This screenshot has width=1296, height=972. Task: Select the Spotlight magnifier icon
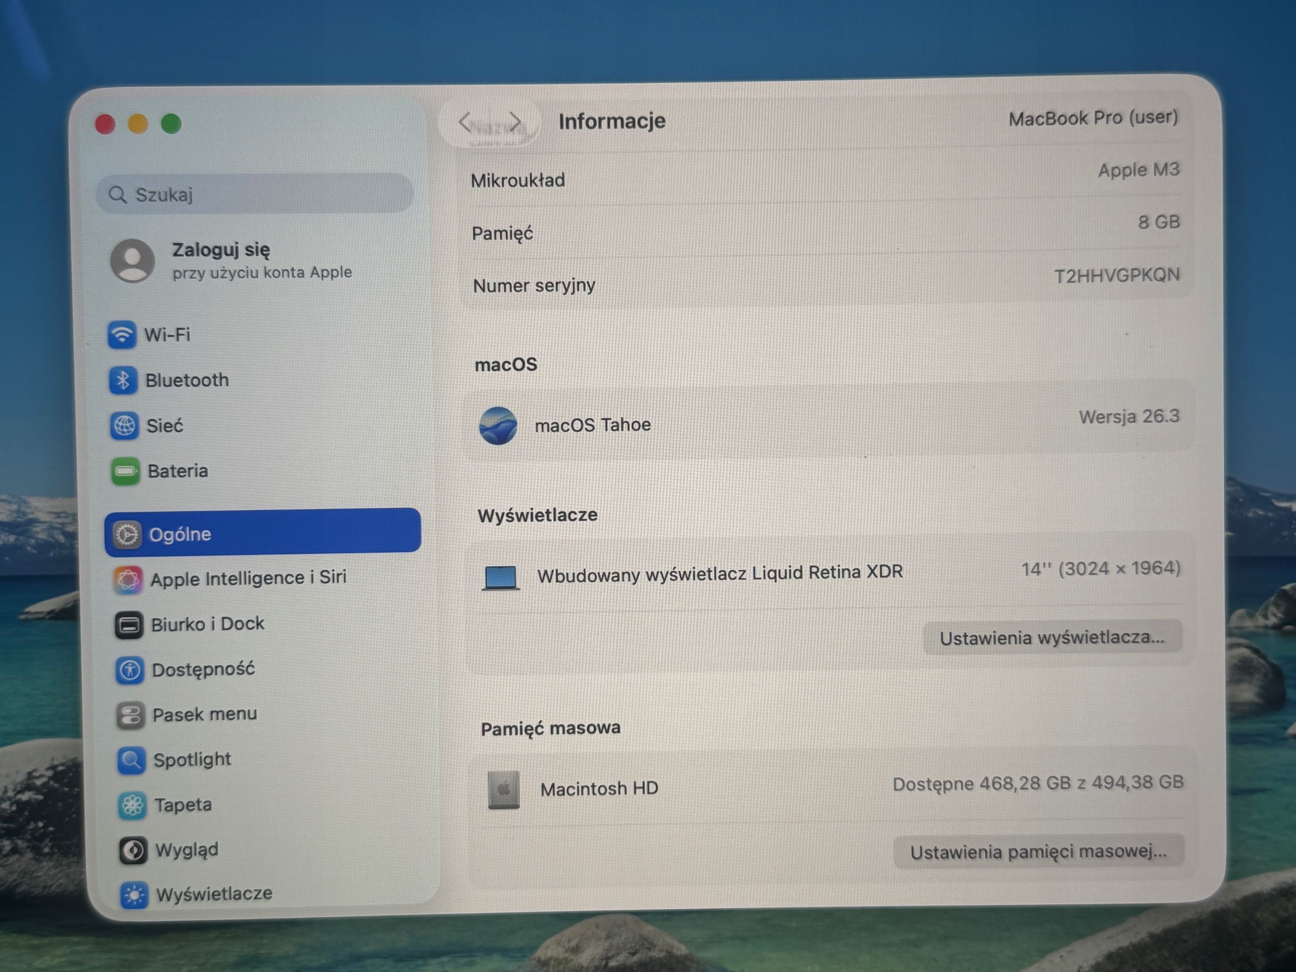click(x=131, y=760)
